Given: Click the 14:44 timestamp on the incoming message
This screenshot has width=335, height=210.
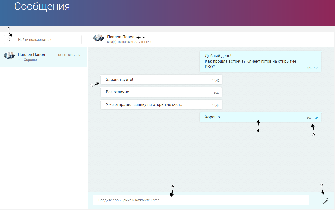Looking at the screenshot, I should [x=216, y=106].
